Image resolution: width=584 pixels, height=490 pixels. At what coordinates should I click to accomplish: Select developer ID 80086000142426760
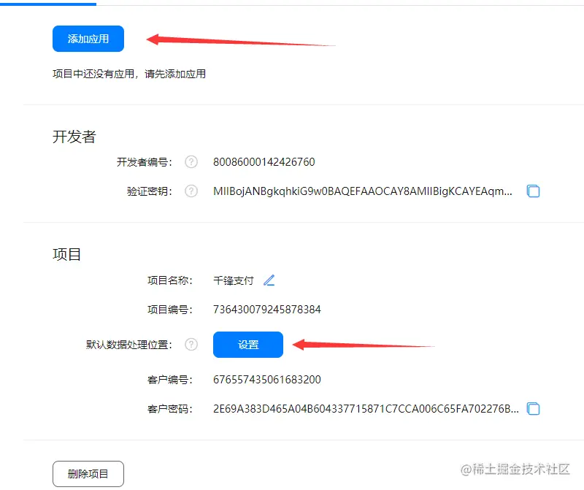click(264, 162)
